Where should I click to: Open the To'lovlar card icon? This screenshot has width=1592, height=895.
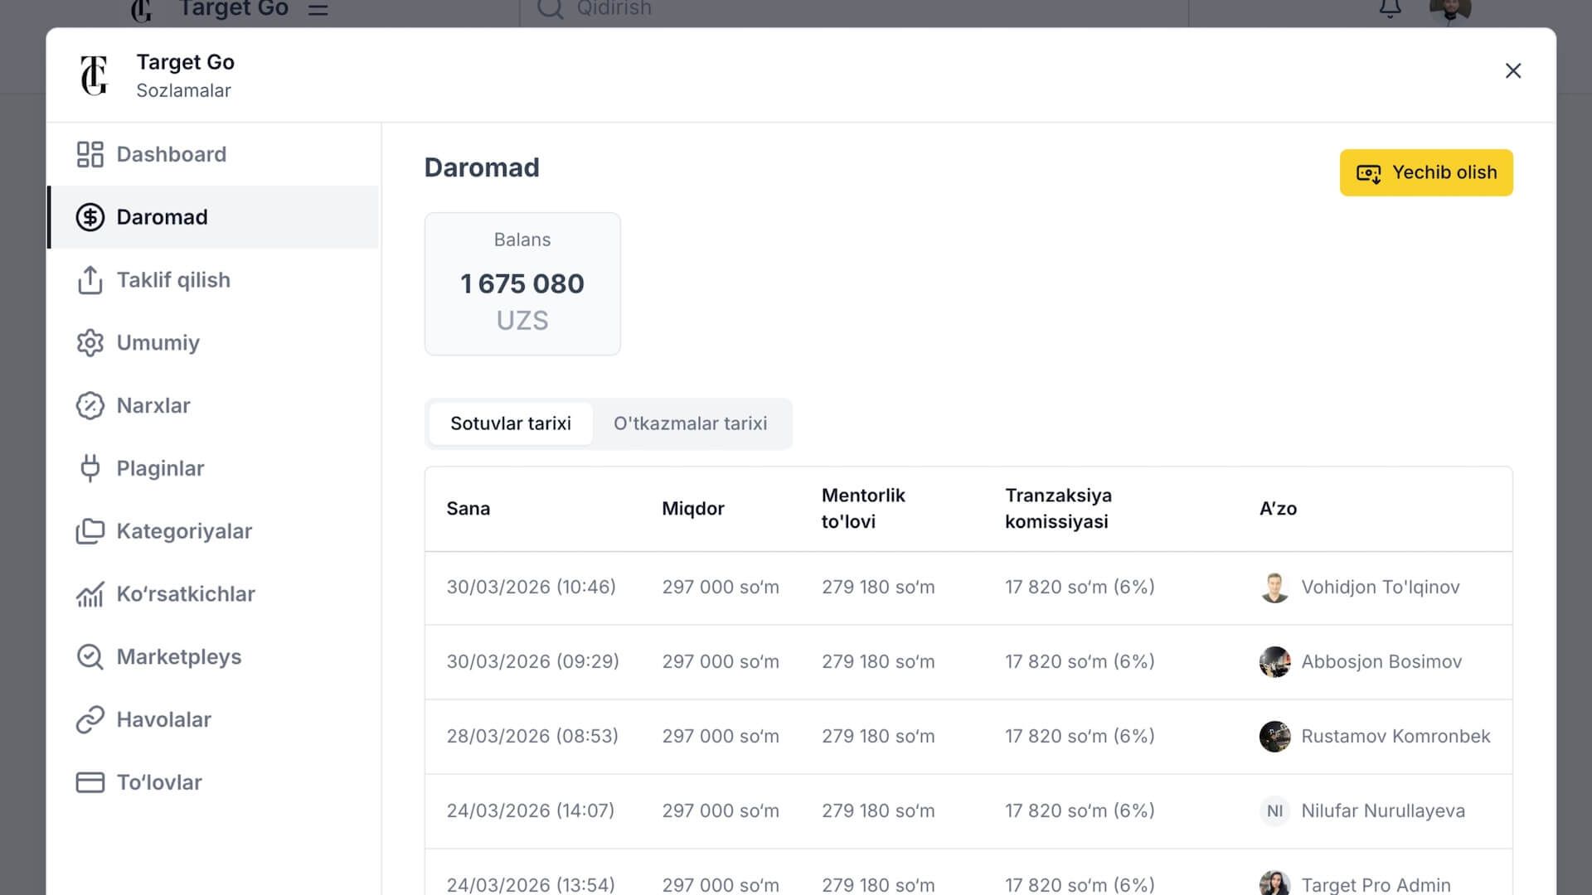tap(90, 782)
